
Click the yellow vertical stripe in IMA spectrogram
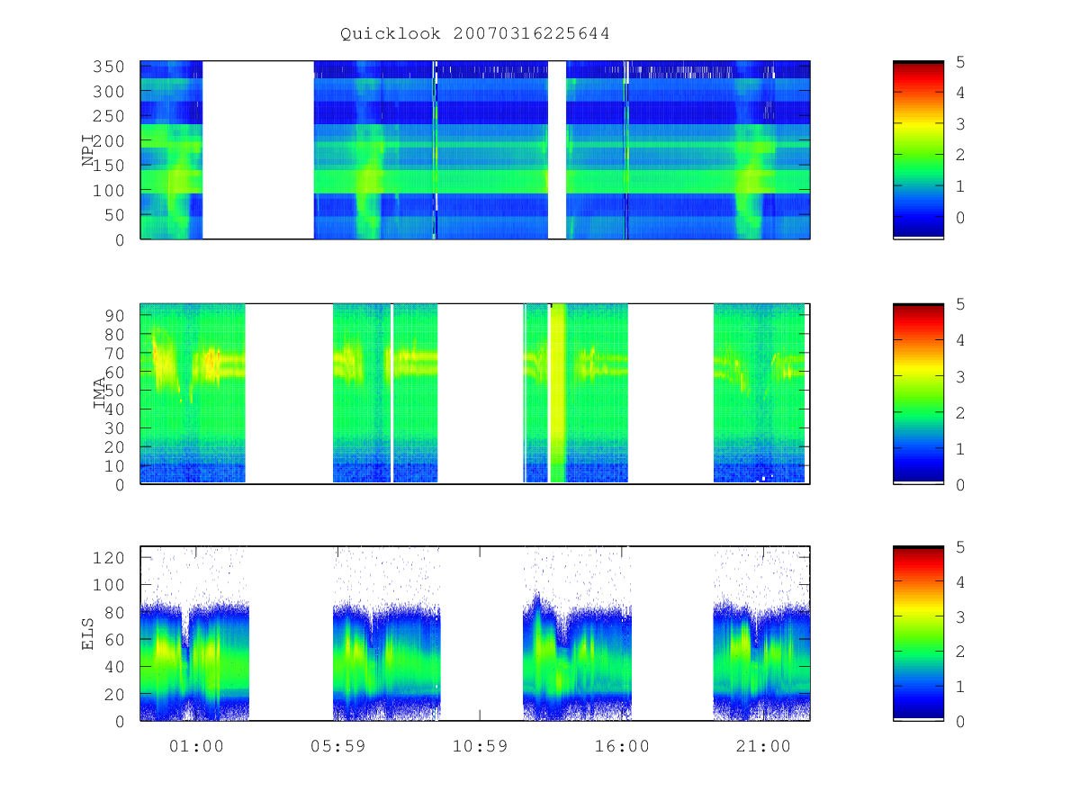[558, 393]
